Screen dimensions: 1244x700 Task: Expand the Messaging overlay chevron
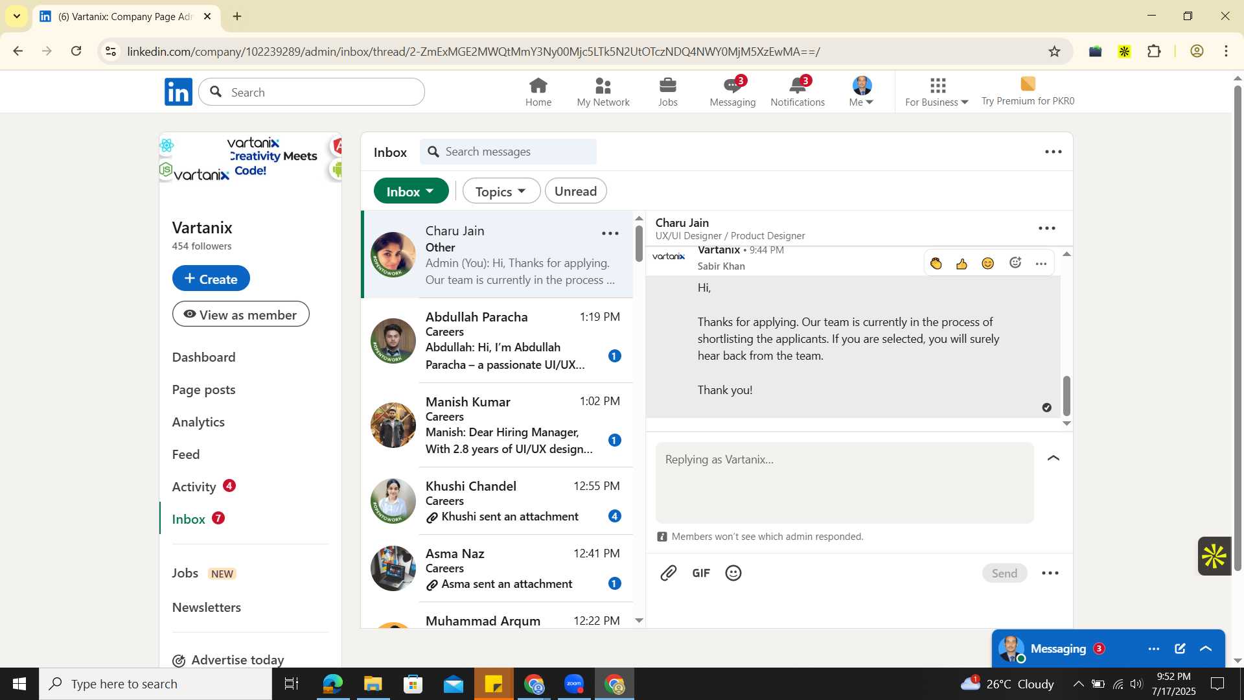1206,649
